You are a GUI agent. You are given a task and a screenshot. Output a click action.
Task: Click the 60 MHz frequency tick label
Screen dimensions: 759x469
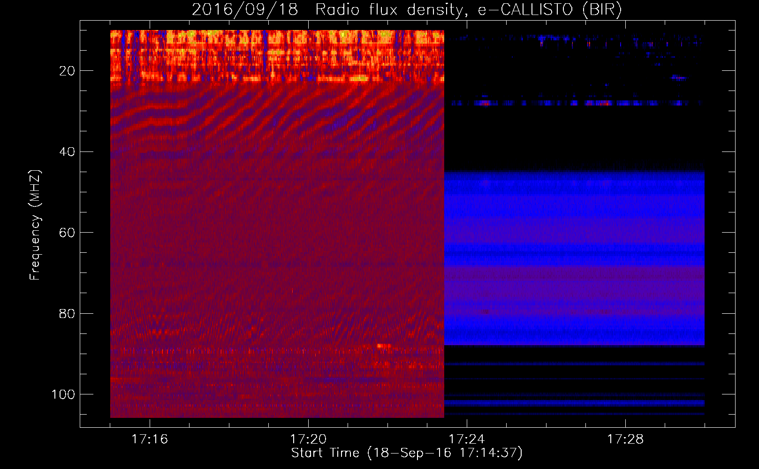click(67, 233)
